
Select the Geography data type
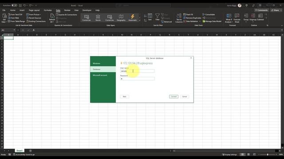coord(121,18)
